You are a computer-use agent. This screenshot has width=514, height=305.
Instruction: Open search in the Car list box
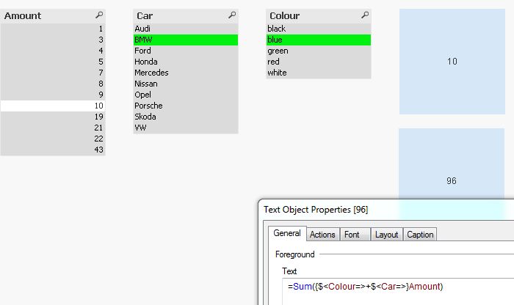[232, 15]
